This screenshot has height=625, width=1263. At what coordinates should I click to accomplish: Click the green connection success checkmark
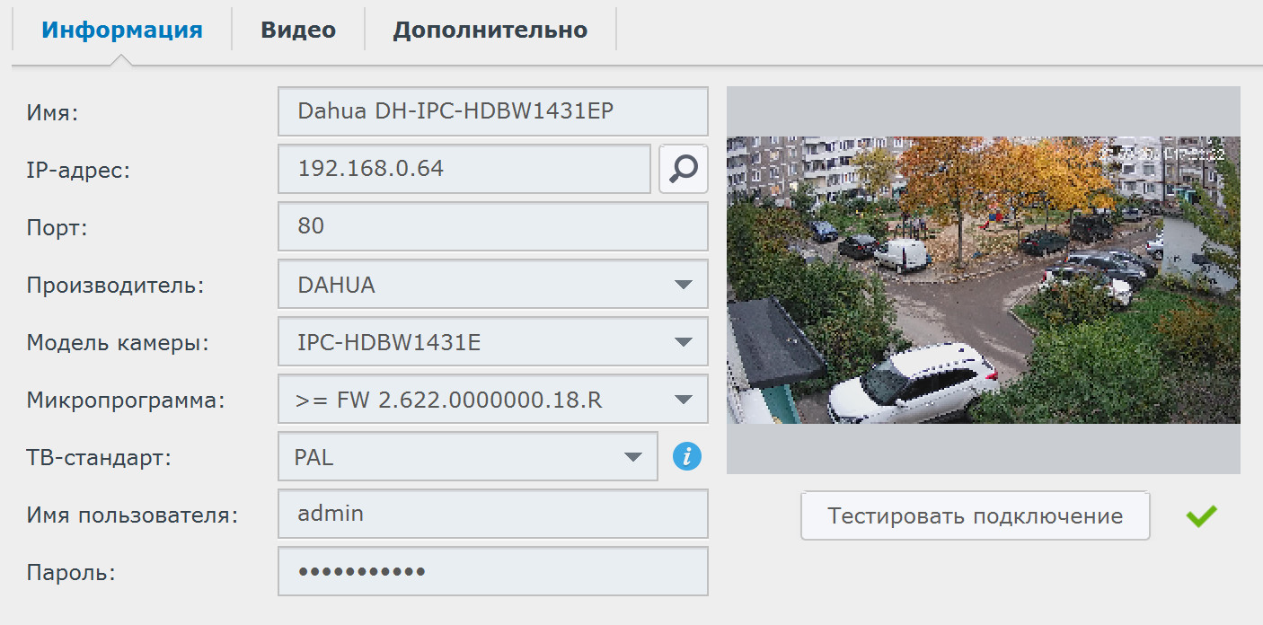click(1201, 515)
